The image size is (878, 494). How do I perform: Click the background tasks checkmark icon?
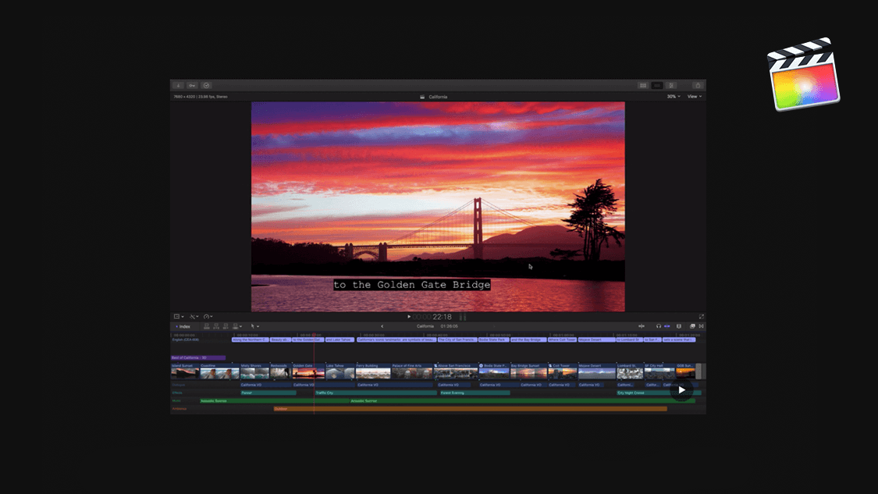[206, 86]
